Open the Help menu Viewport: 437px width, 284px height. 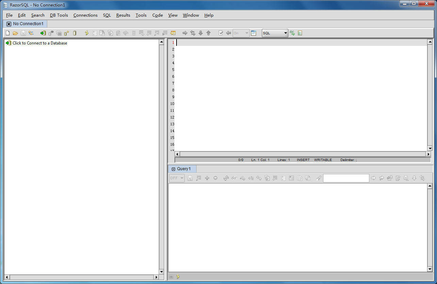[209, 15]
